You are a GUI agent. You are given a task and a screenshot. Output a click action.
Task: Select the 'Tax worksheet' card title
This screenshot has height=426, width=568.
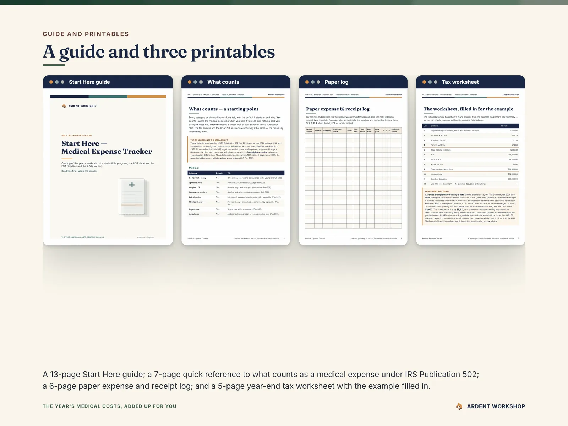(x=460, y=82)
